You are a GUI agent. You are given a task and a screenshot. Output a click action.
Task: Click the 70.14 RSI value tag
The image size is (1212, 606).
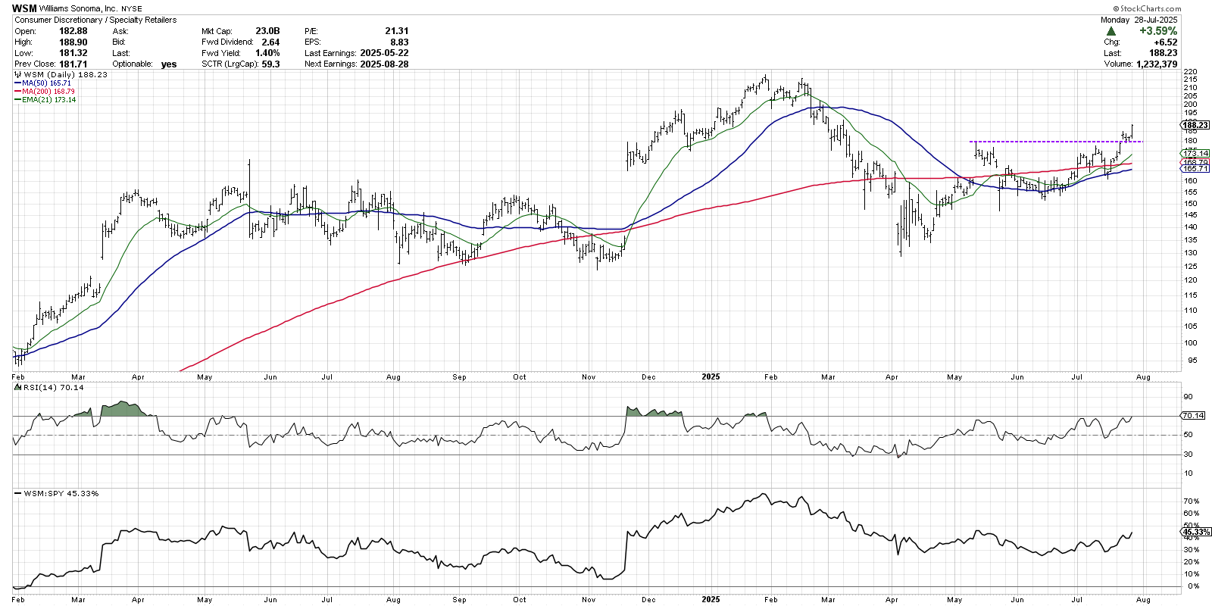click(x=1193, y=415)
